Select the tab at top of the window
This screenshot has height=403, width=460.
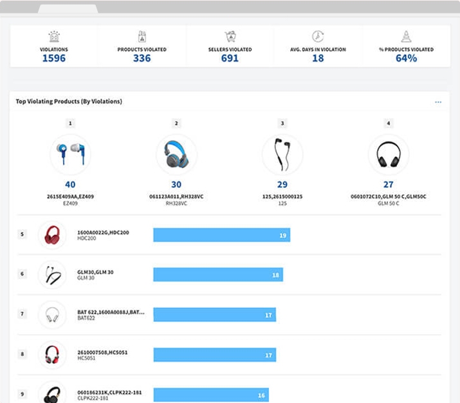(x=68, y=9)
